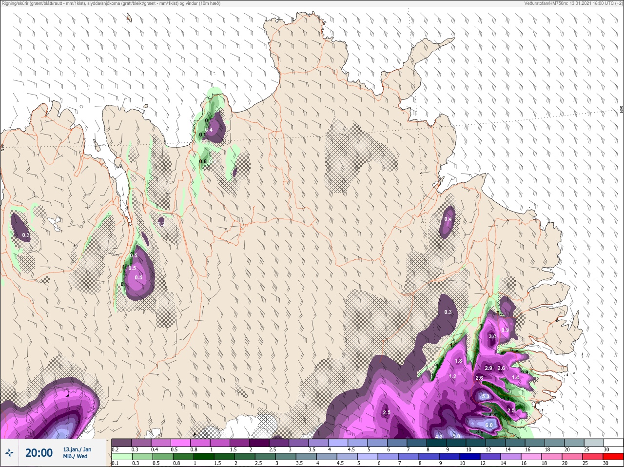Click the 0.6 rain value on the map
Viewport: 624px width, 467px height.
pyautogui.click(x=203, y=161)
